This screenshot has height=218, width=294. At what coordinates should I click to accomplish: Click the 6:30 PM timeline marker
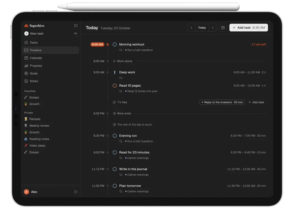(108, 136)
